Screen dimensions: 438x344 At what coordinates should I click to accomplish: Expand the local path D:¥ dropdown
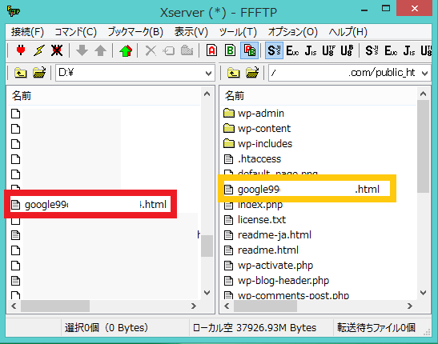pos(208,74)
